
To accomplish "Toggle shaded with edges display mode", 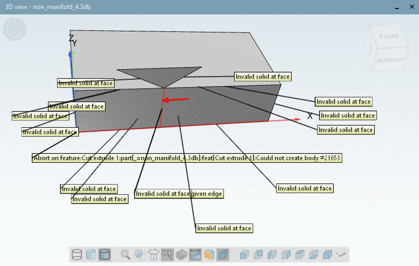I will coord(104,254).
